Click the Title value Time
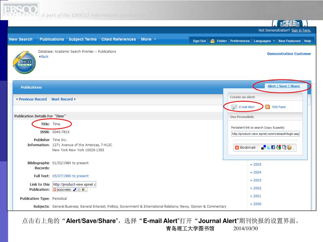Viewport: 323px width, 242px height. pyautogui.click(x=56, y=124)
